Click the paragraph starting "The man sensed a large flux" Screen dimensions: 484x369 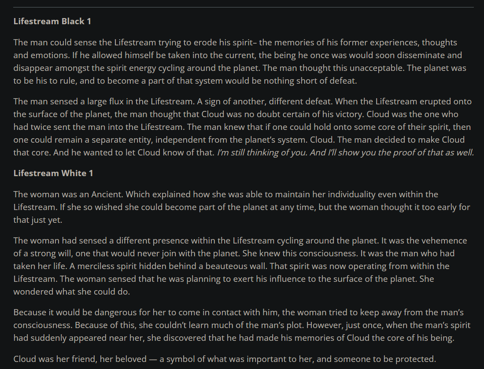pyautogui.click(x=244, y=127)
